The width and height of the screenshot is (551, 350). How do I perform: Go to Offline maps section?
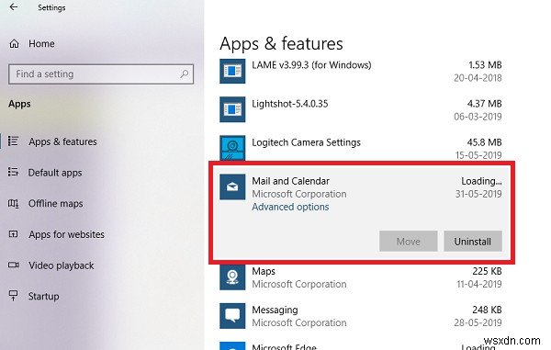coord(55,203)
